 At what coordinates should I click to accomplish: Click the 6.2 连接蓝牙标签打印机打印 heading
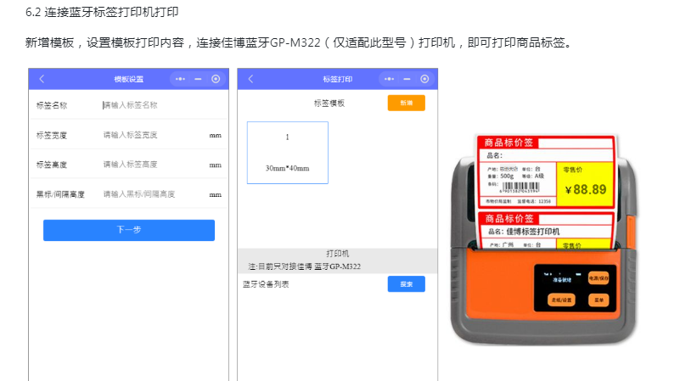pos(102,12)
